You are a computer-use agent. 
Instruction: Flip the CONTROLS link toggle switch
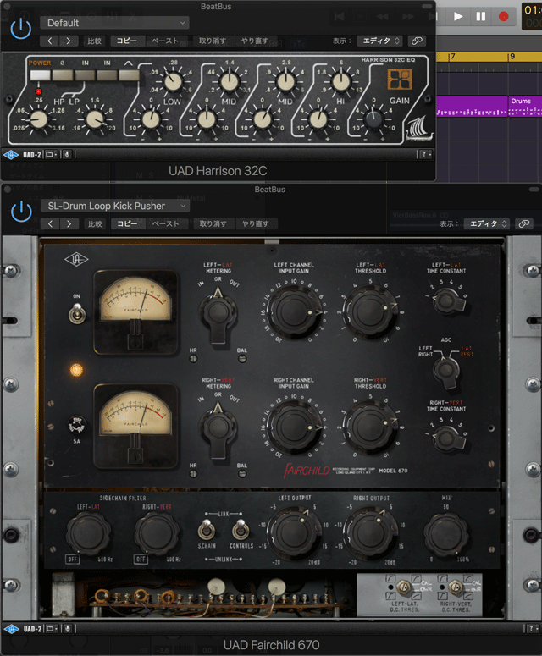241,530
